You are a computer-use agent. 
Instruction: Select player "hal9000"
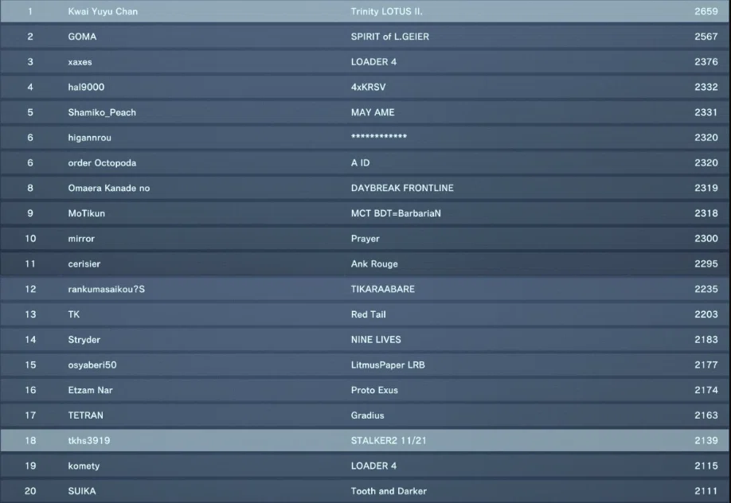click(x=86, y=88)
